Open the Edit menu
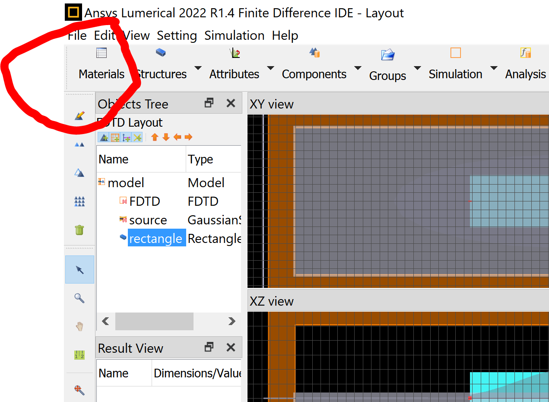This screenshot has width=549, height=402. click(105, 35)
